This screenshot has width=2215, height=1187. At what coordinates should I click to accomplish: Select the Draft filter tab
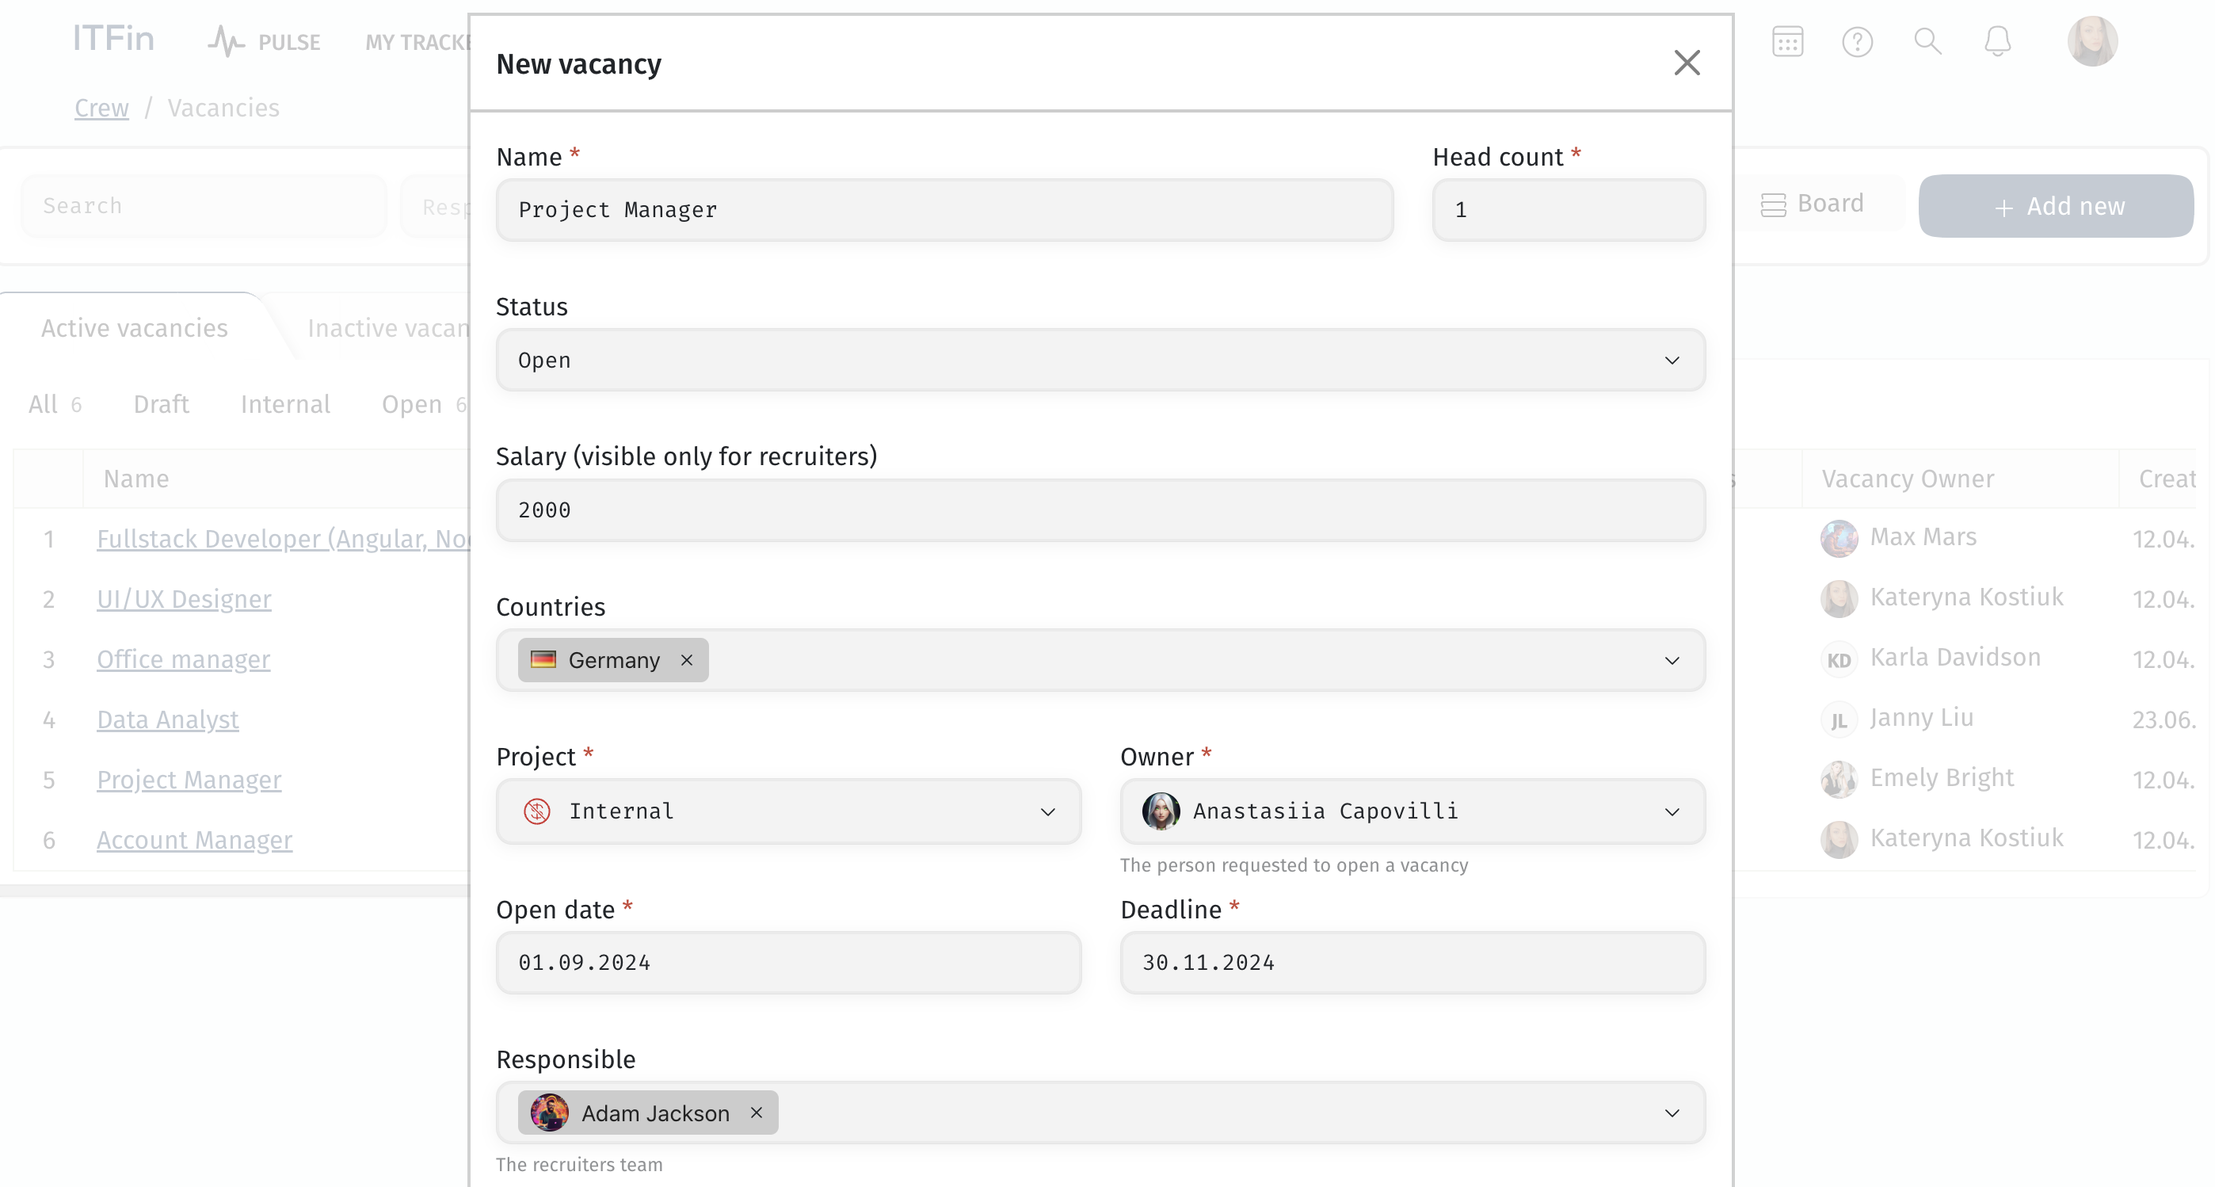[x=161, y=404]
